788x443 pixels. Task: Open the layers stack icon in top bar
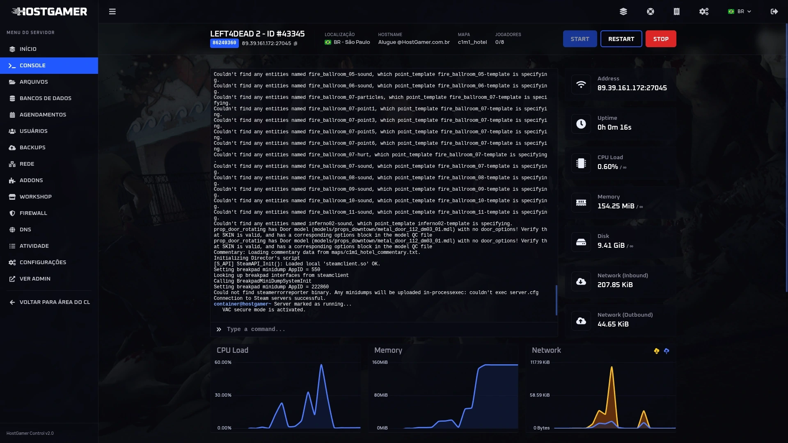coord(623,11)
